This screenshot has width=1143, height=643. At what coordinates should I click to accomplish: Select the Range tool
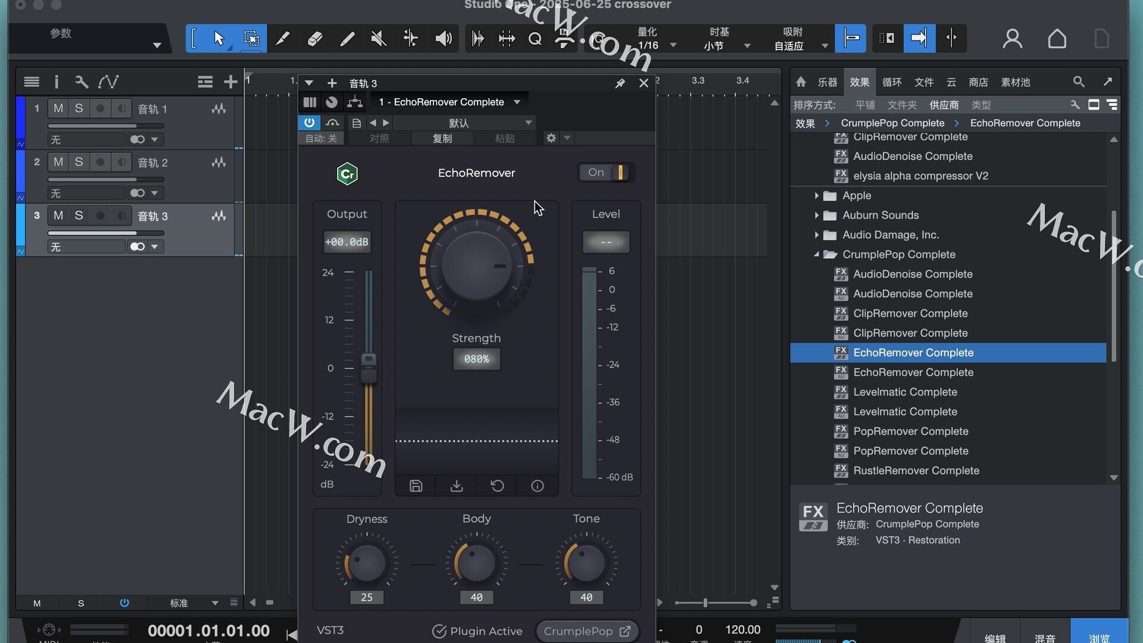[x=251, y=39]
